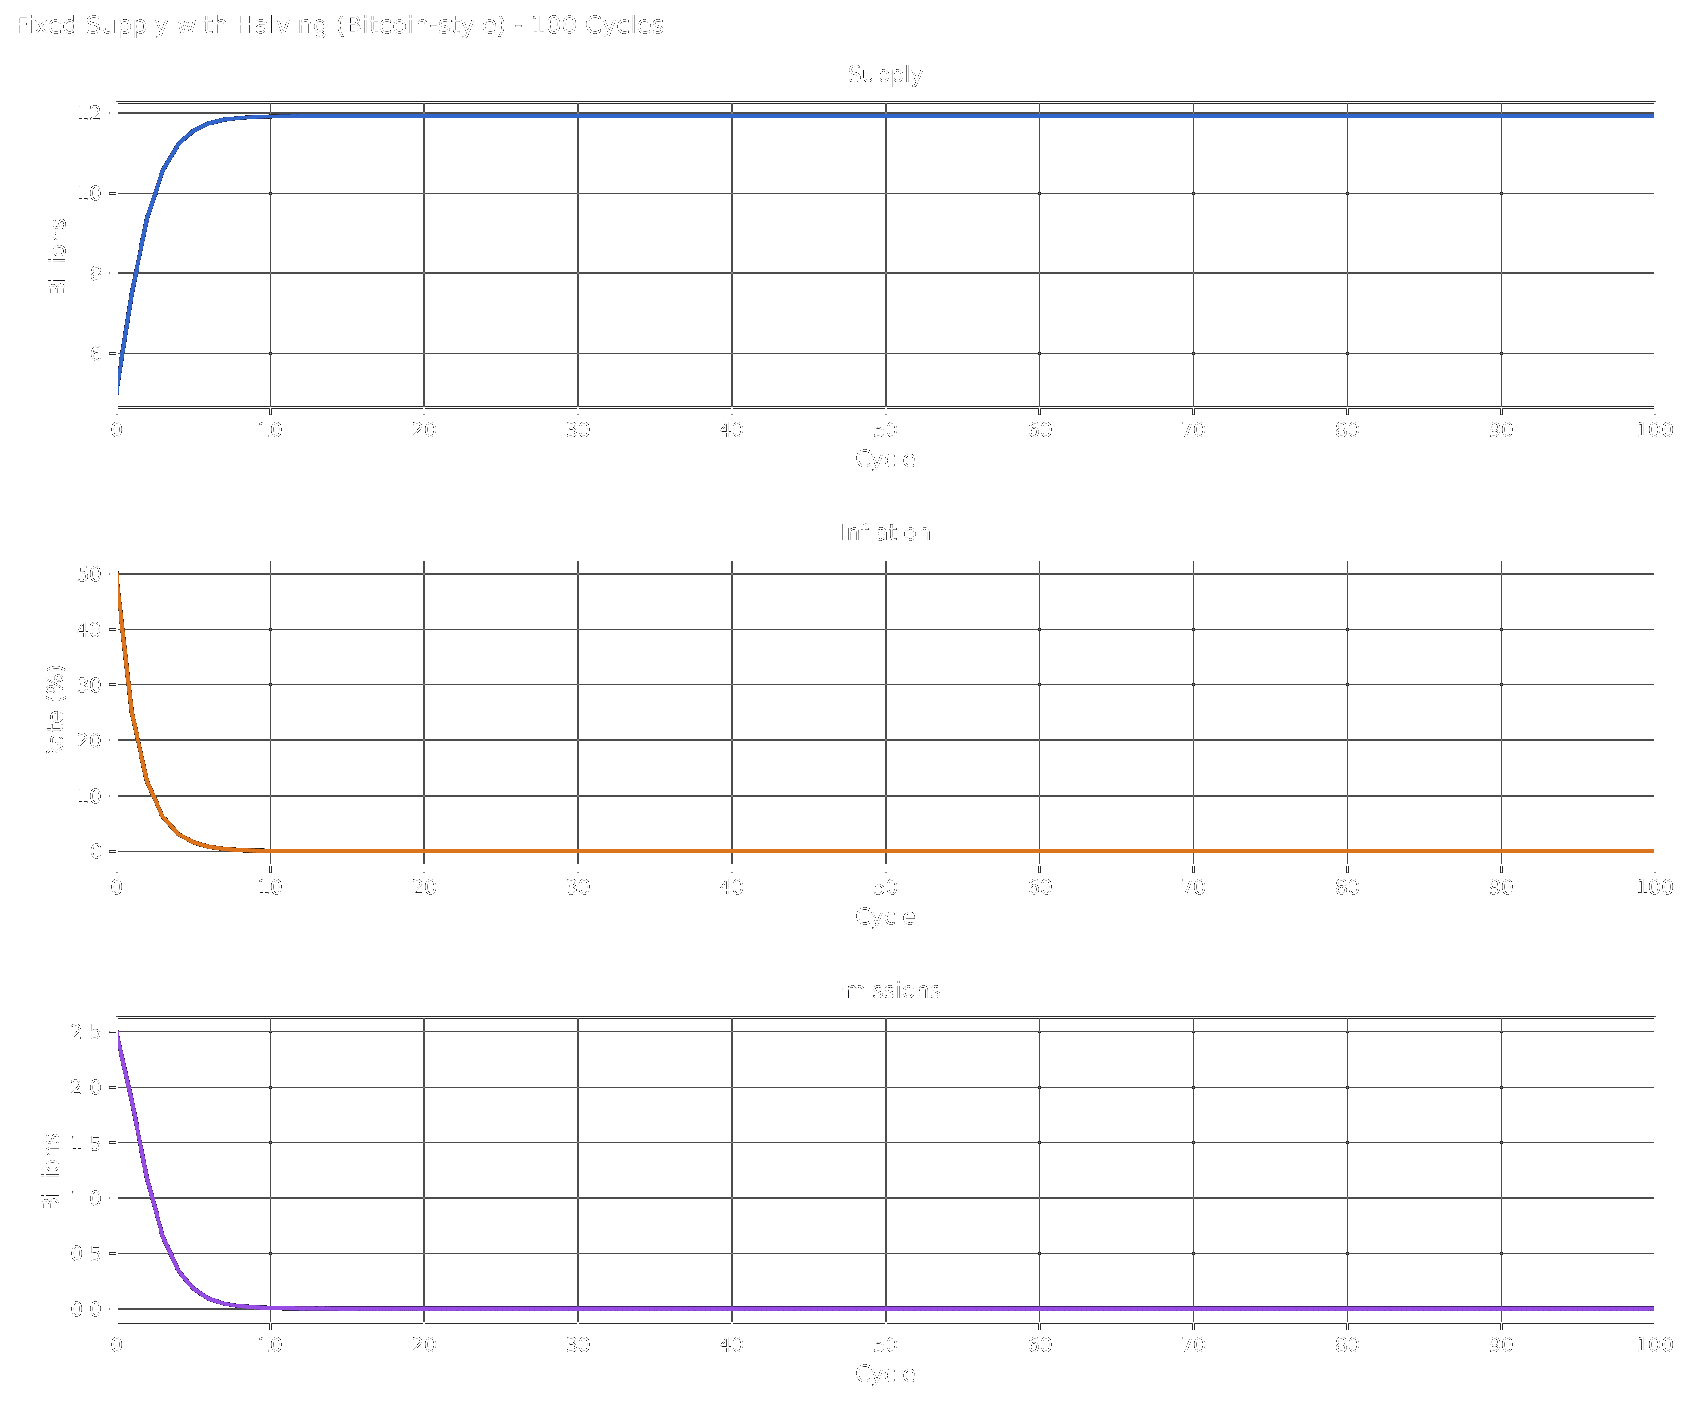Select the Emissions subplot title
Image resolution: width=1689 pixels, height=1401 pixels.
pyautogui.click(x=885, y=990)
